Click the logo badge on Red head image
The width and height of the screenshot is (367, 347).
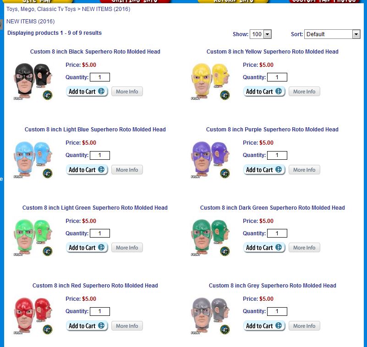pos(48,330)
